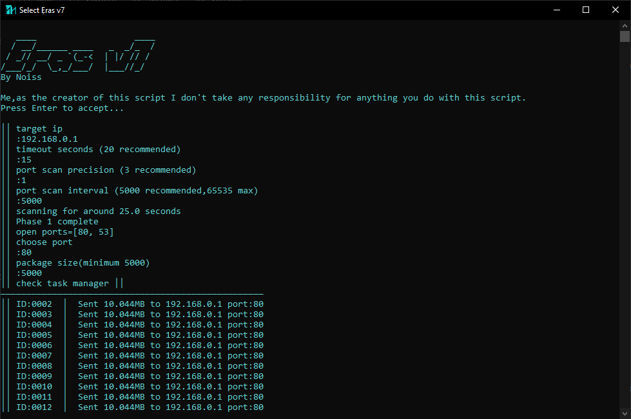
Task: Click the ASCII art logo banner
Action: pyautogui.click(x=77, y=56)
